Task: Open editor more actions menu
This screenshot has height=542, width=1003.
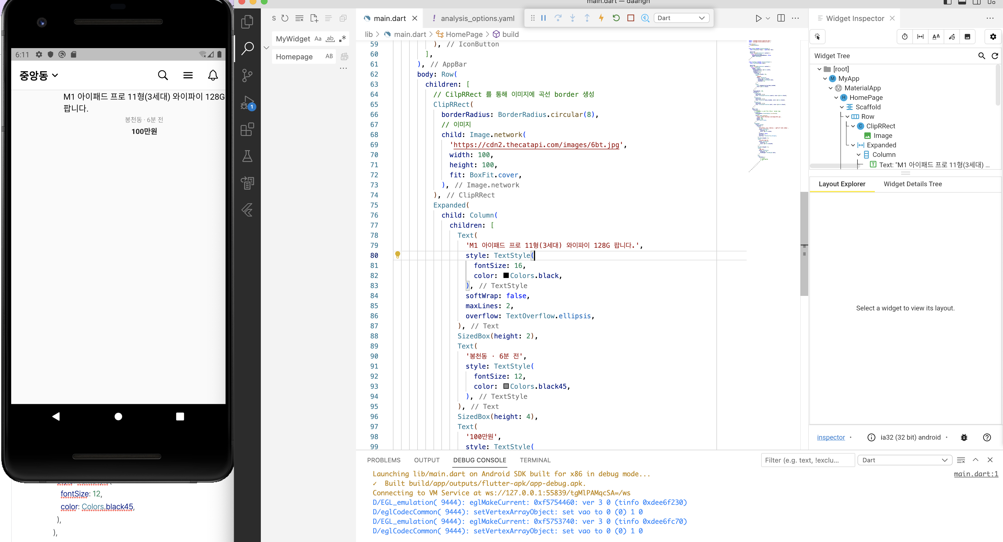Action: tap(795, 18)
